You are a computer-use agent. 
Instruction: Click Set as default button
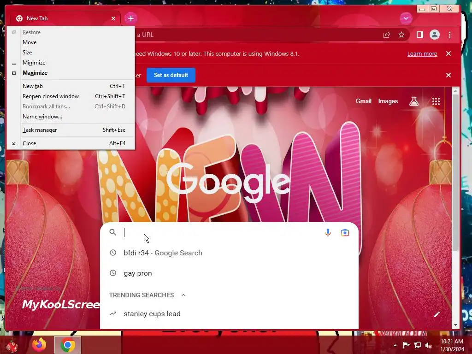coord(171,75)
